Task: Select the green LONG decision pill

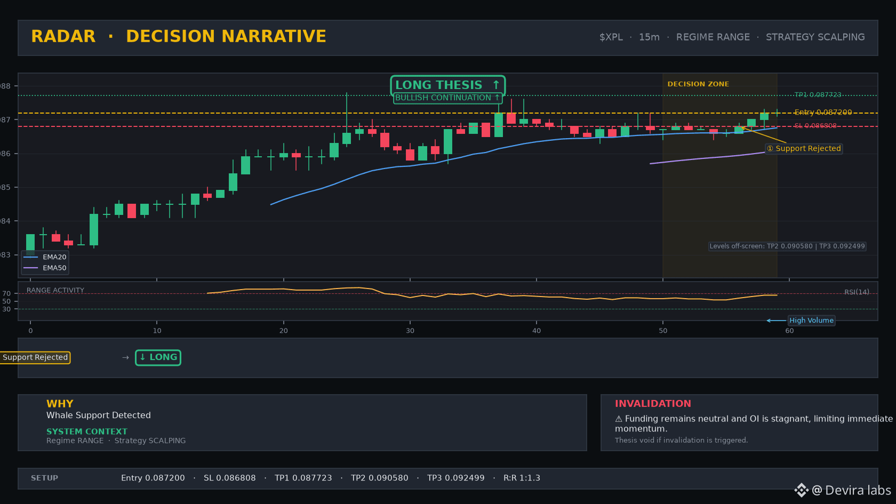Action: (x=158, y=357)
